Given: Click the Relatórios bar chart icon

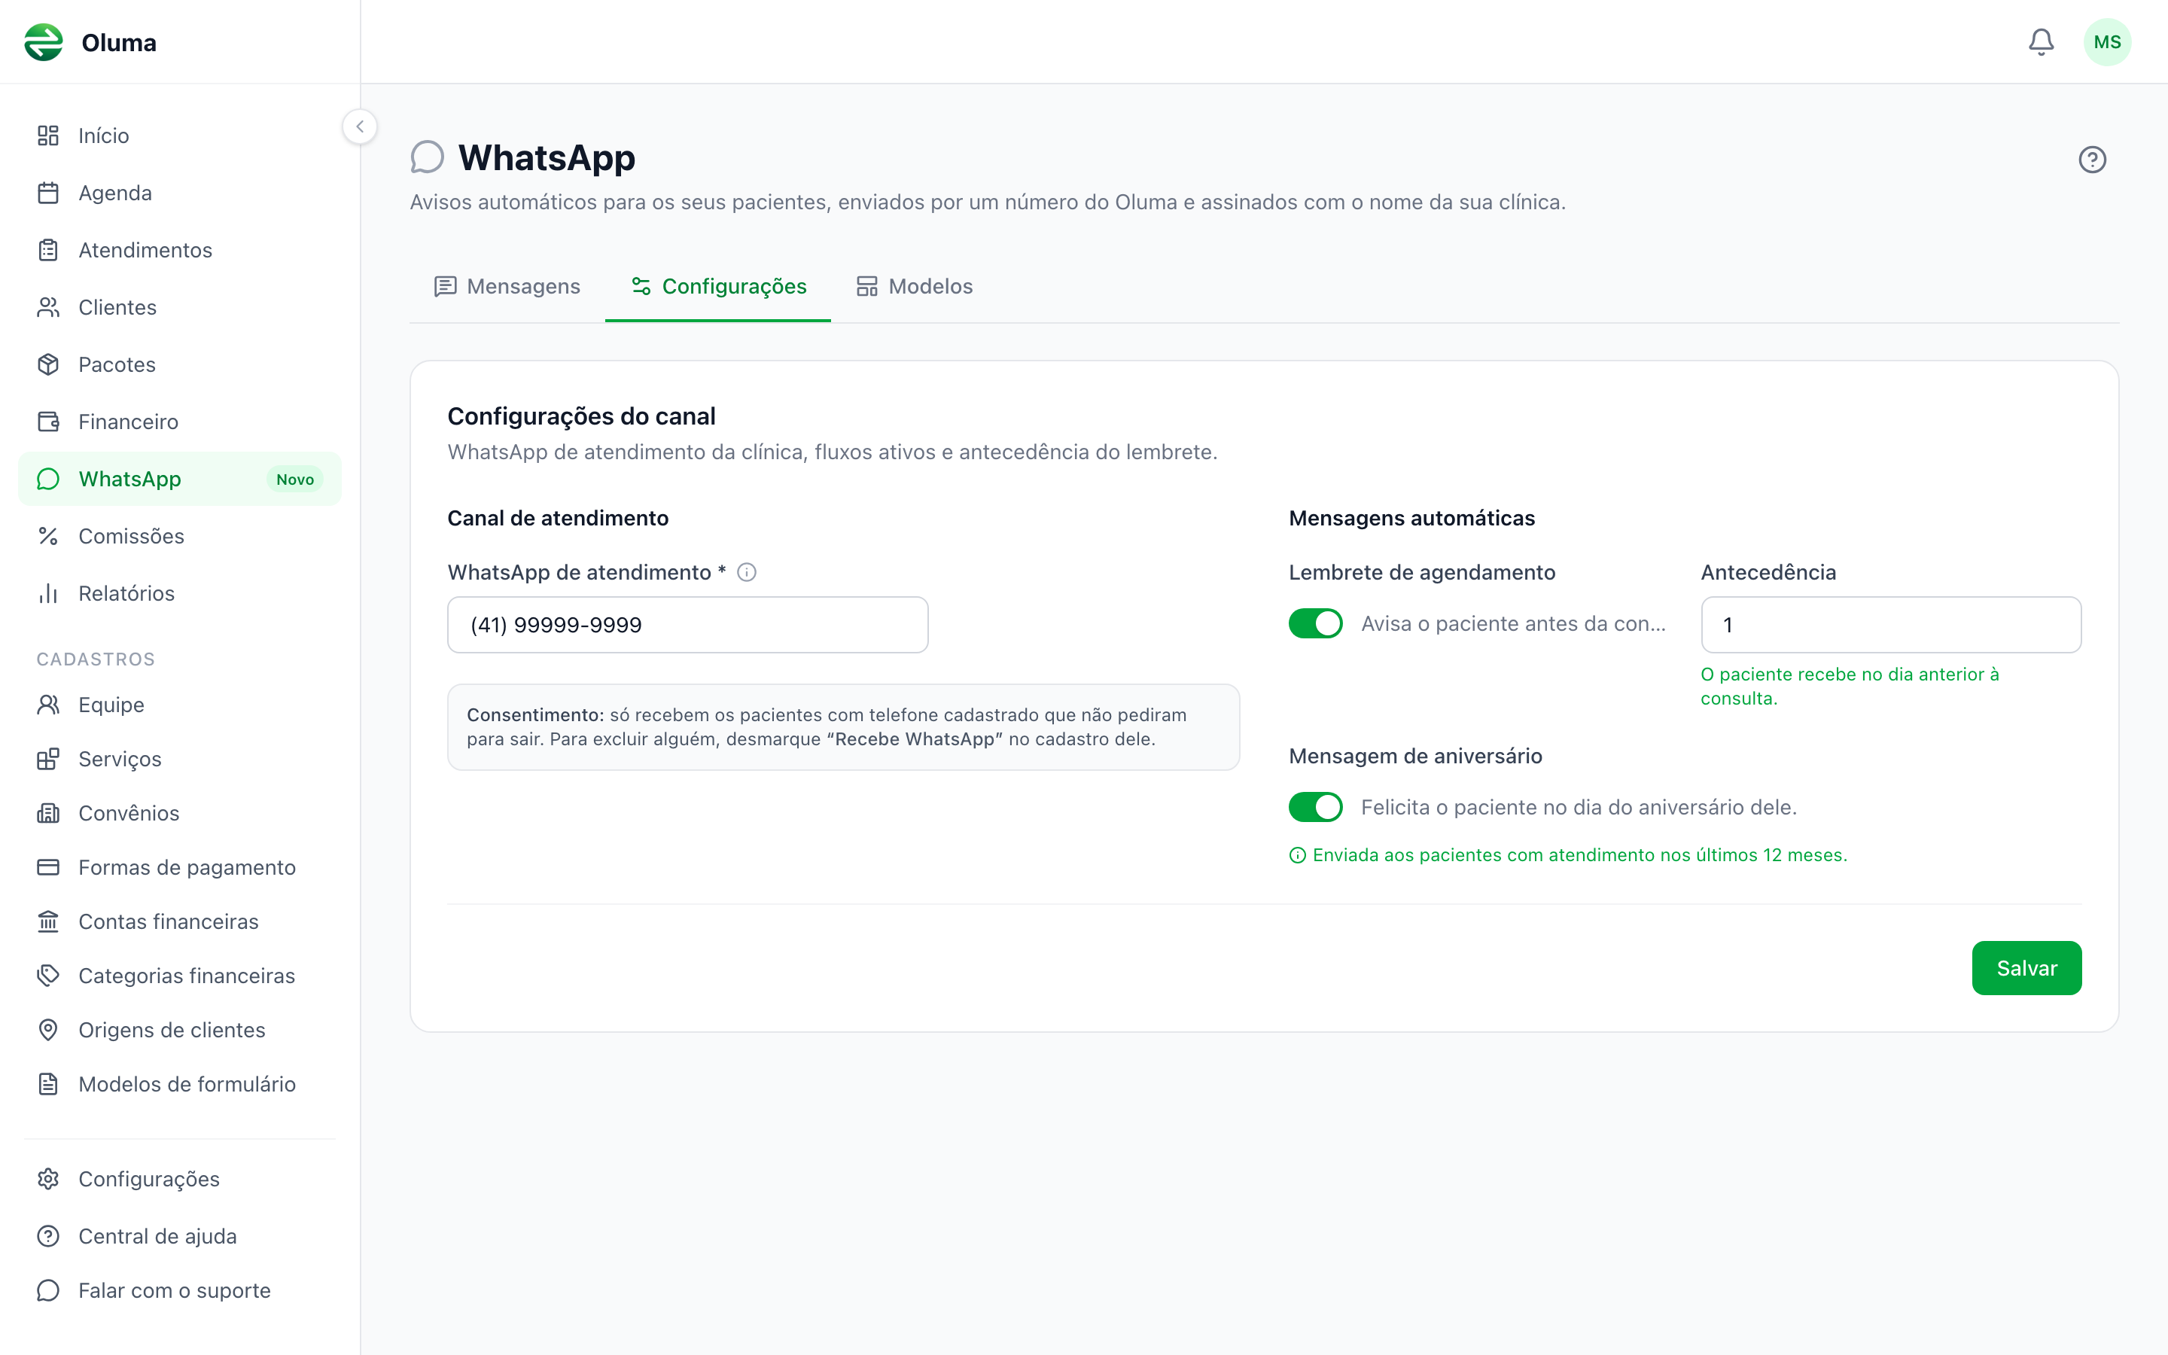Looking at the screenshot, I should (x=48, y=593).
